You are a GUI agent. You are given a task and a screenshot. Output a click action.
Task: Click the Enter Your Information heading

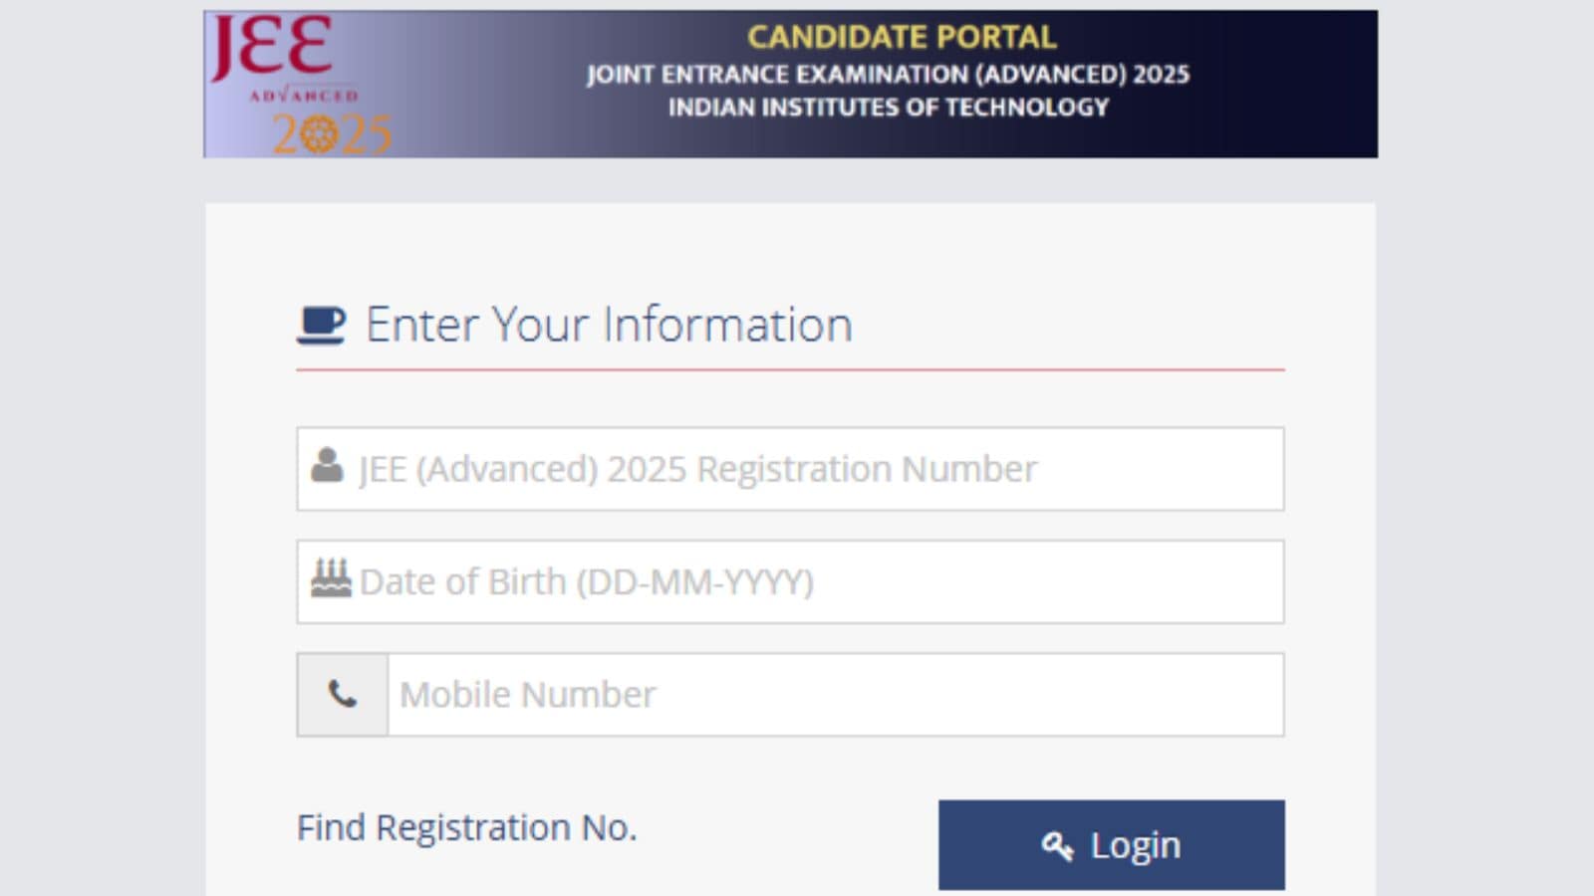[x=609, y=323]
